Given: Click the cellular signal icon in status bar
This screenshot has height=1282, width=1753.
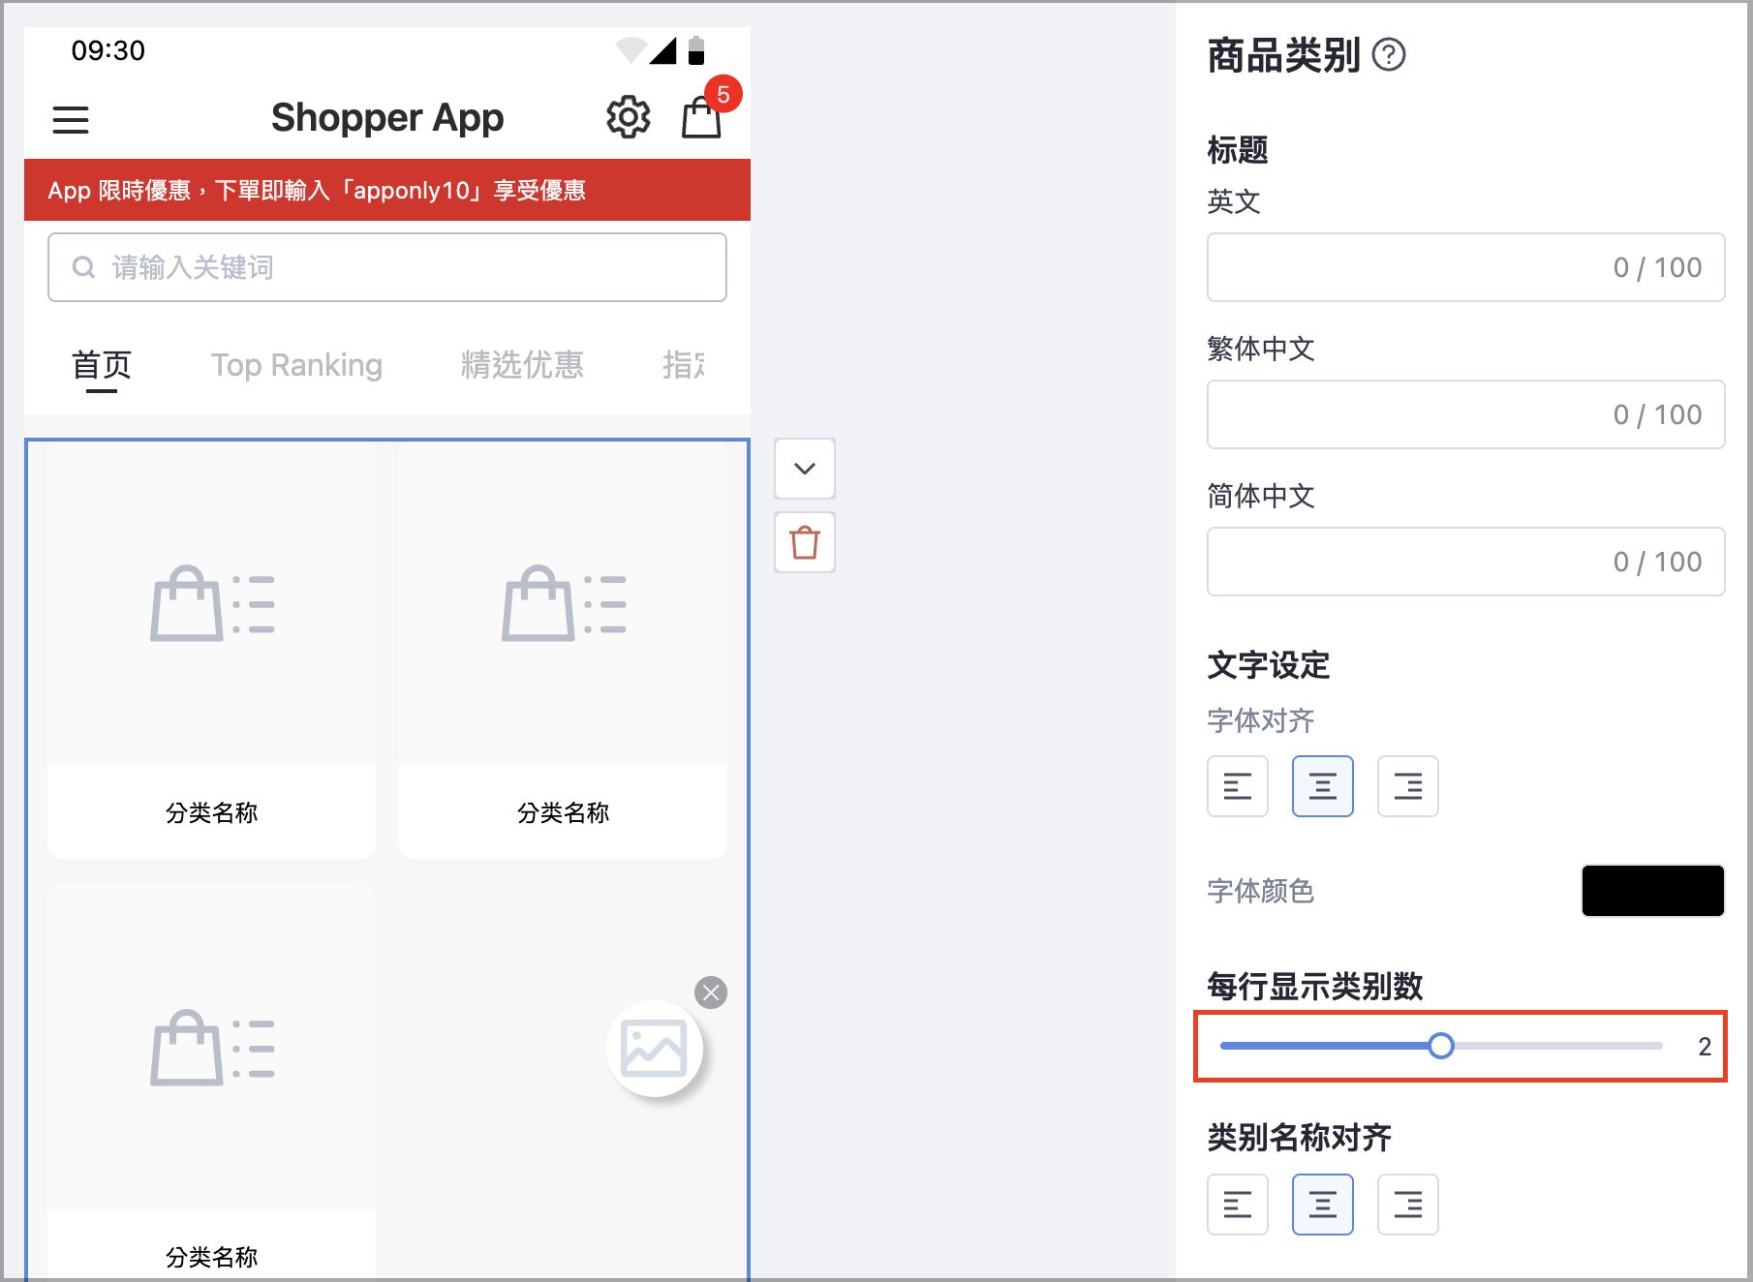Looking at the screenshot, I should tap(663, 50).
